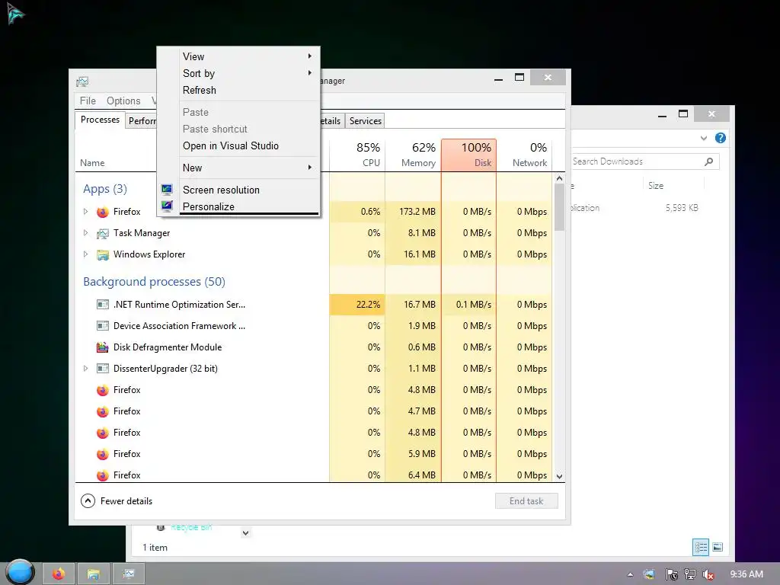Screen dimensions: 780x585
Task: Click the End task button
Action: pos(526,501)
